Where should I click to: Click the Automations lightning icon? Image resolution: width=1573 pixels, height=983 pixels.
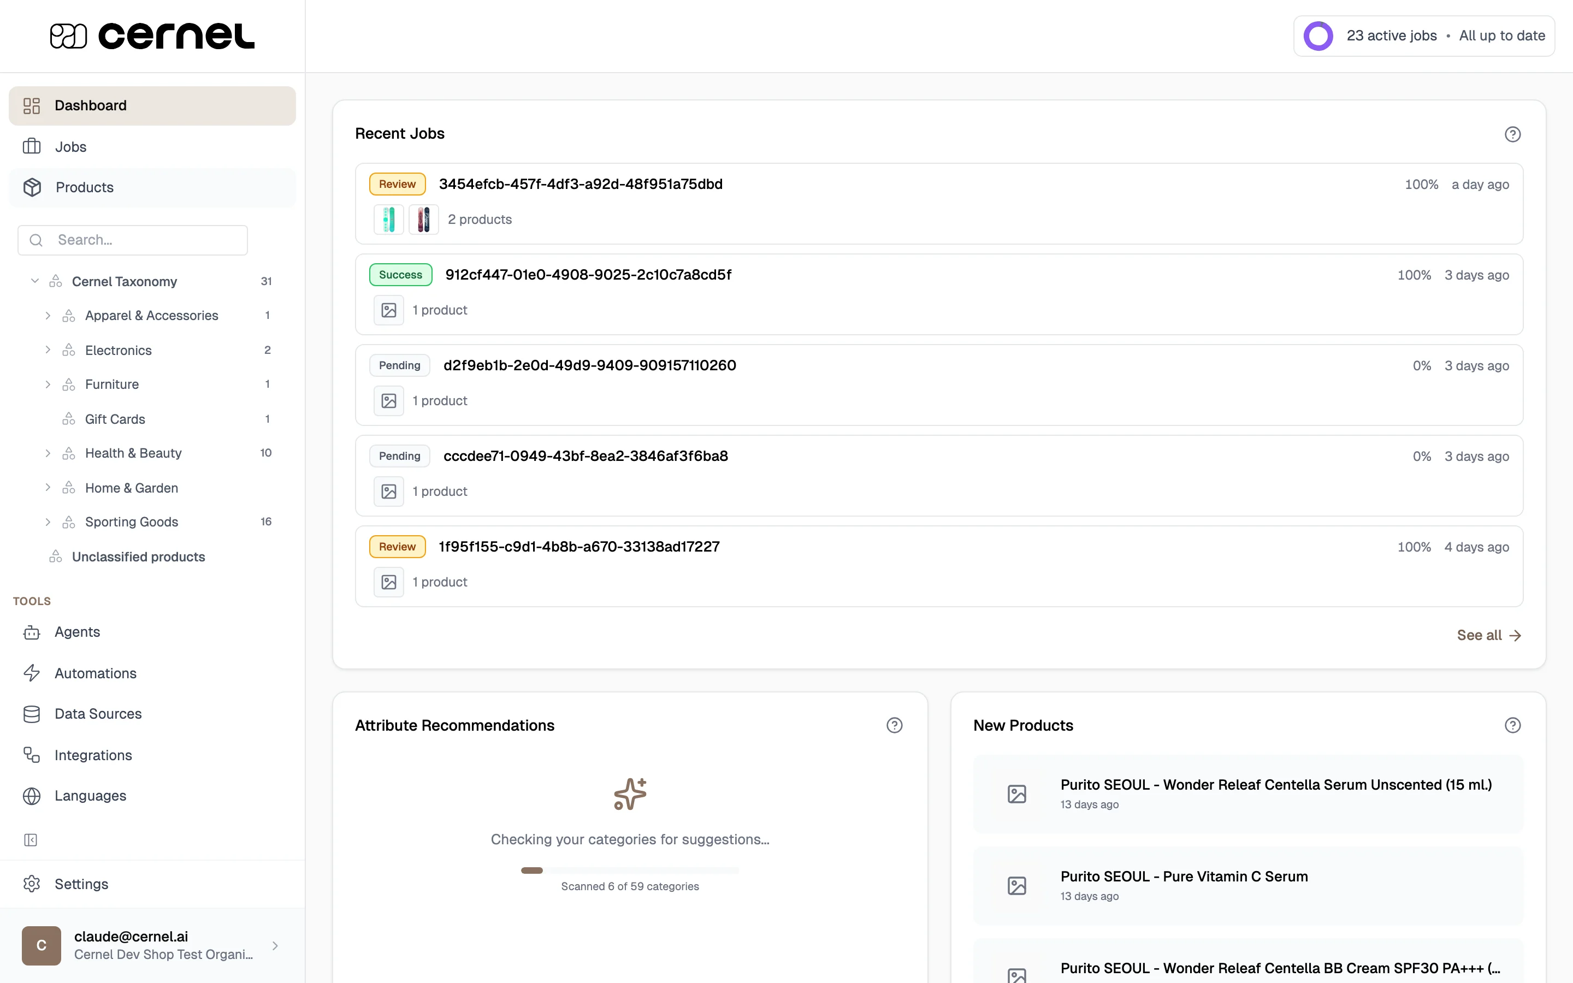pos(32,673)
